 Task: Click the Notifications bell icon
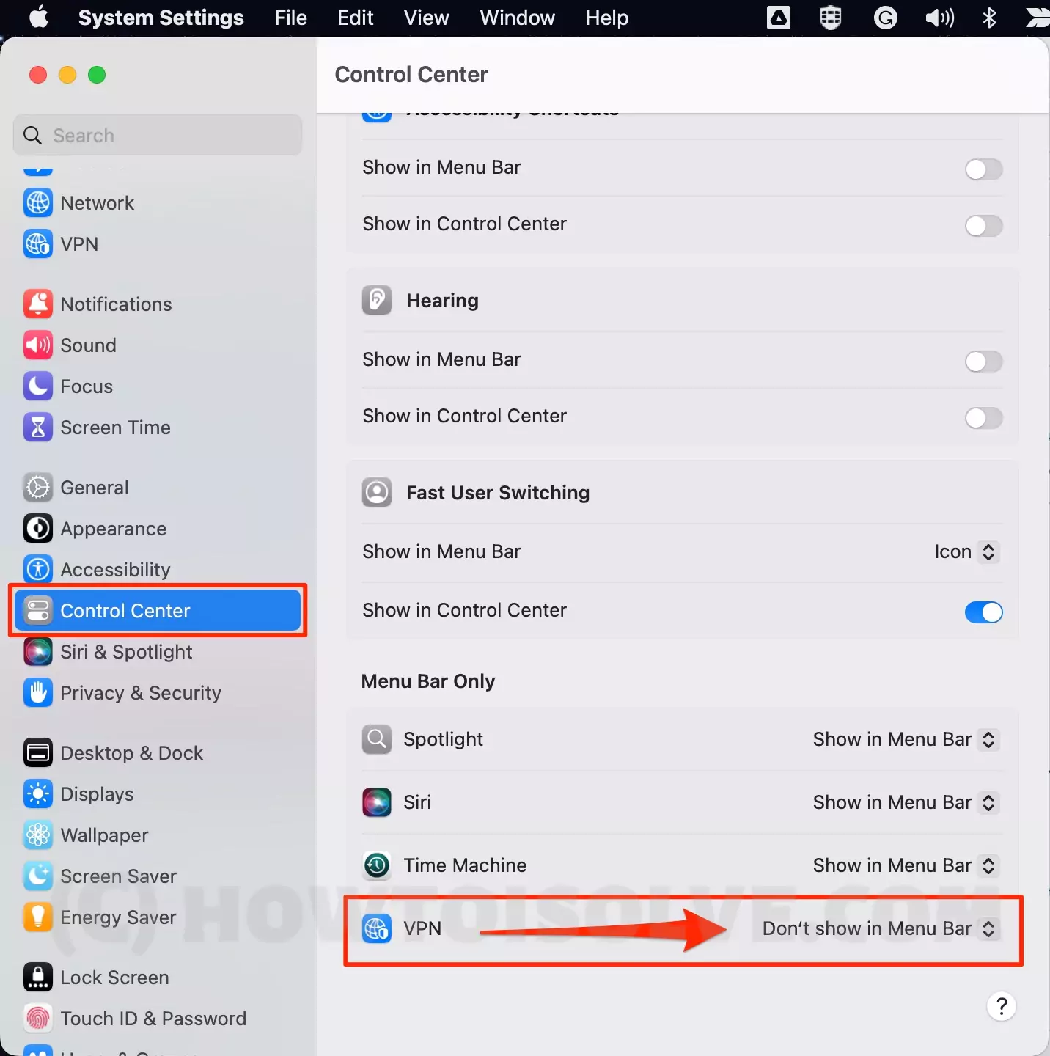point(37,304)
